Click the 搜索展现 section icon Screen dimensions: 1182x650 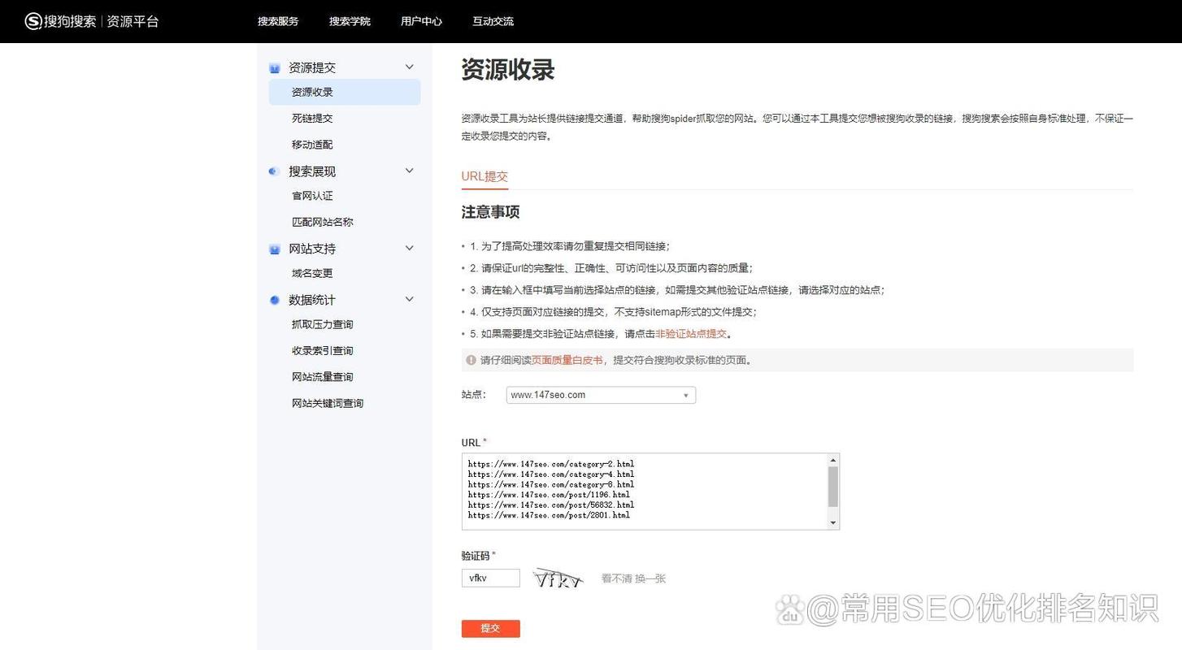tap(275, 171)
